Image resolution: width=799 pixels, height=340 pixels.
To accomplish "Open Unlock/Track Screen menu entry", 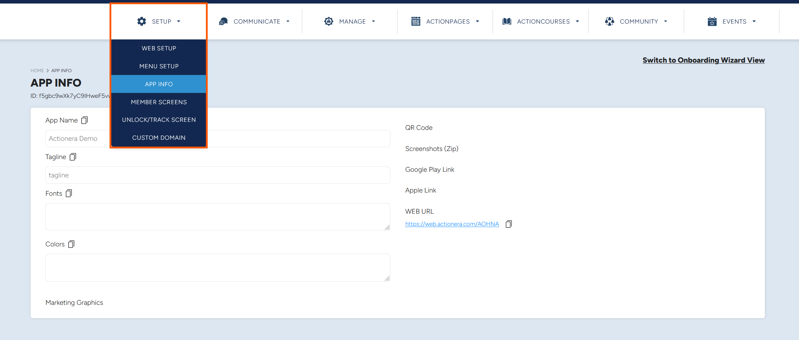I will click(x=159, y=120).
